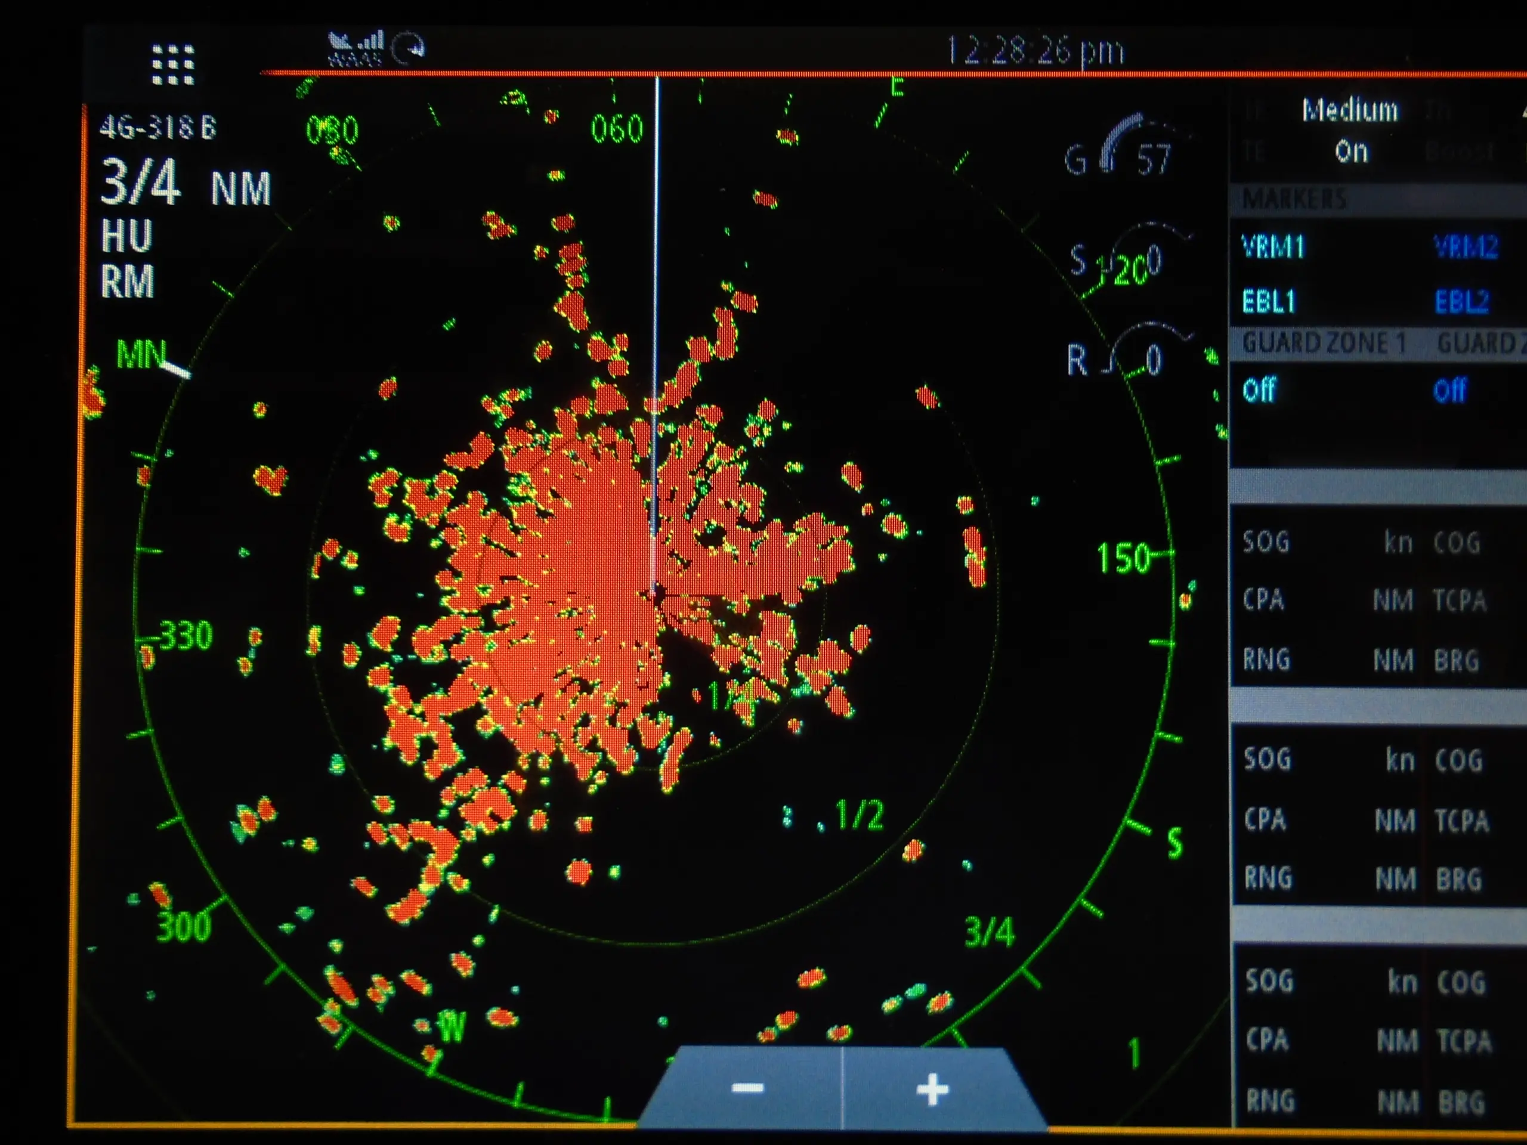Viewport: 1527px width, 1145px height.
Task: Click the white heading line
Action: (657, 335)
